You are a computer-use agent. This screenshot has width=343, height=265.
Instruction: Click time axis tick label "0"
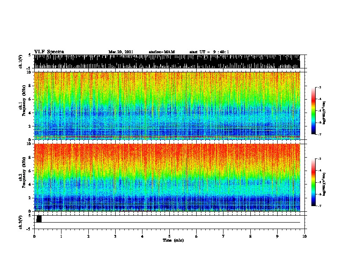tap(34, 236)
